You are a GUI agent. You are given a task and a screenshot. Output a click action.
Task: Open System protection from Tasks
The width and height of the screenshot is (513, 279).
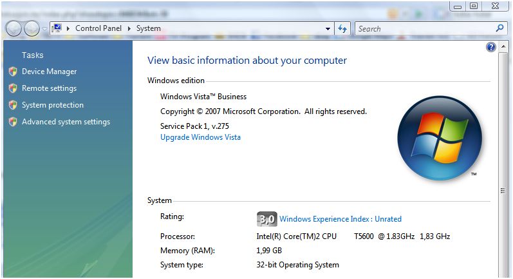53,105
